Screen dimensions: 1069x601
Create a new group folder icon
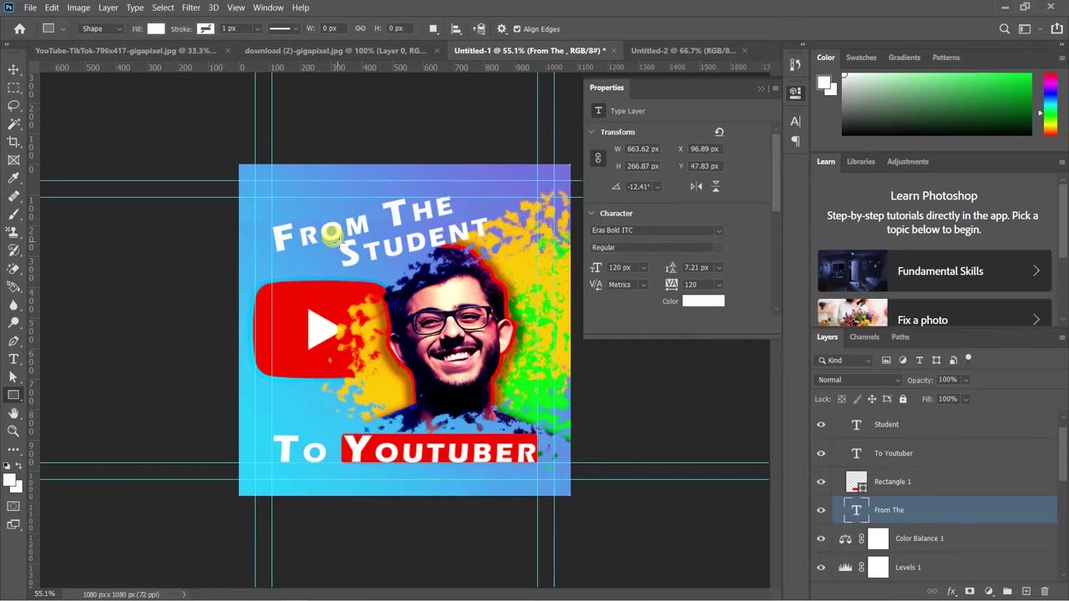(x=1007, y=591)
